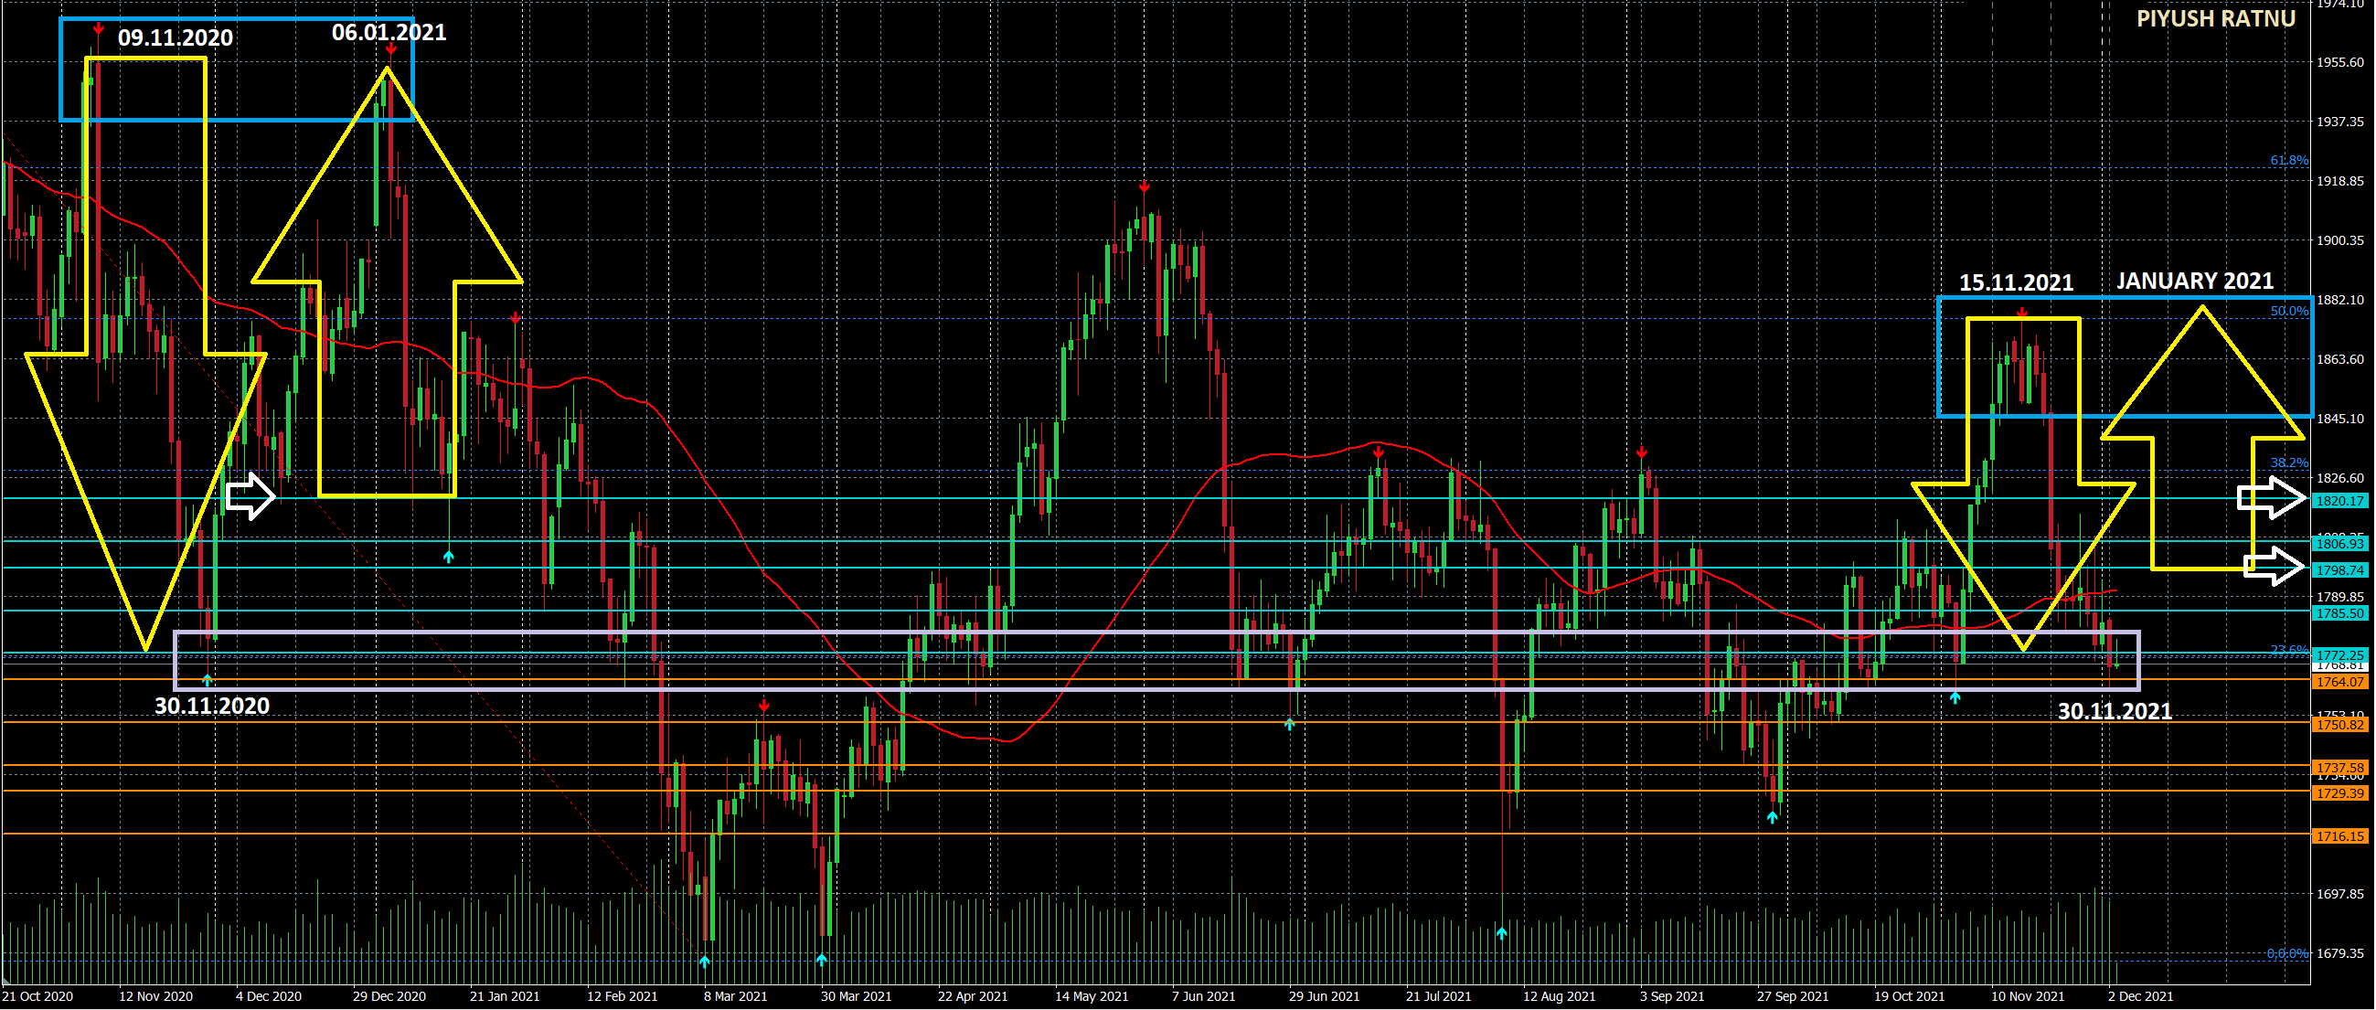Click the 14 May 2021 time-axis label
2376x1010 pixels.
pos(1092,996)
